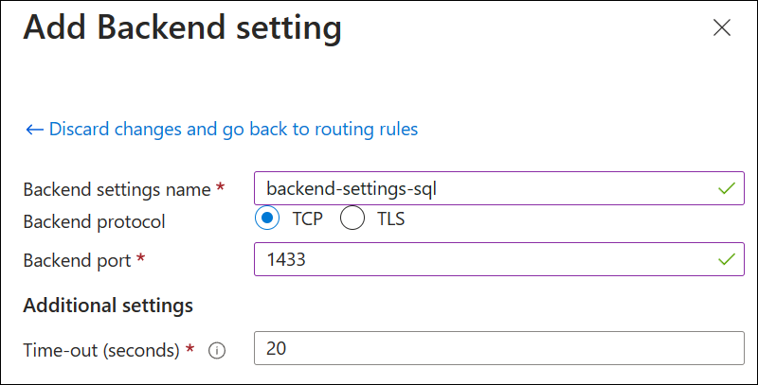The height and width of the screenshot is (385, 758).
Task: Click red asterisk beside Backend settings name
Action: pos(220,188)
